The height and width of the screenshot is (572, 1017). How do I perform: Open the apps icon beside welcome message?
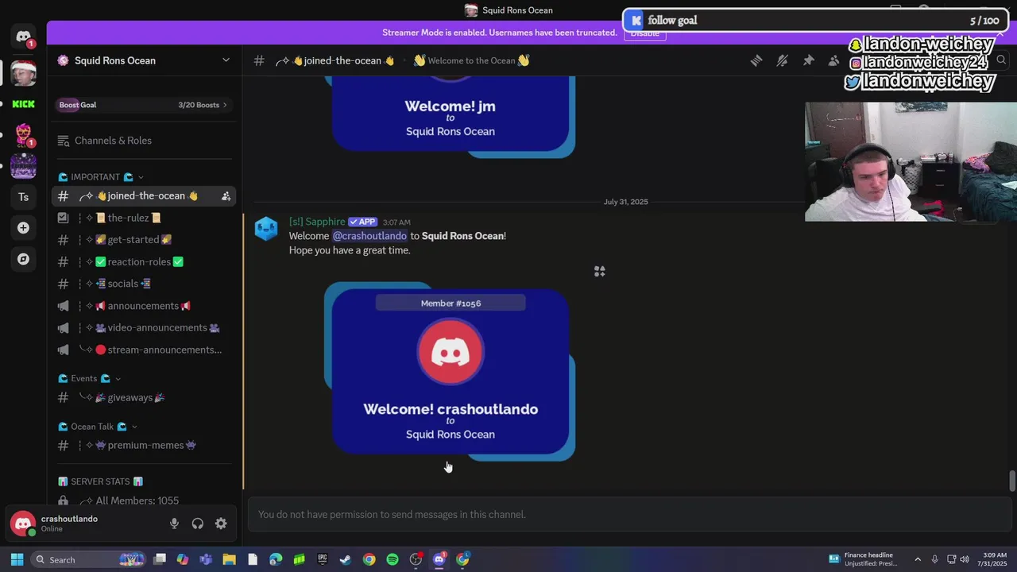[x=600, y=272]
